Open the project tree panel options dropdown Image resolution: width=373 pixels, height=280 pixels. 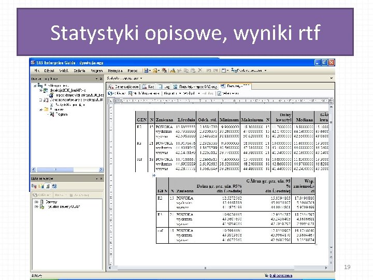[96, 79]
